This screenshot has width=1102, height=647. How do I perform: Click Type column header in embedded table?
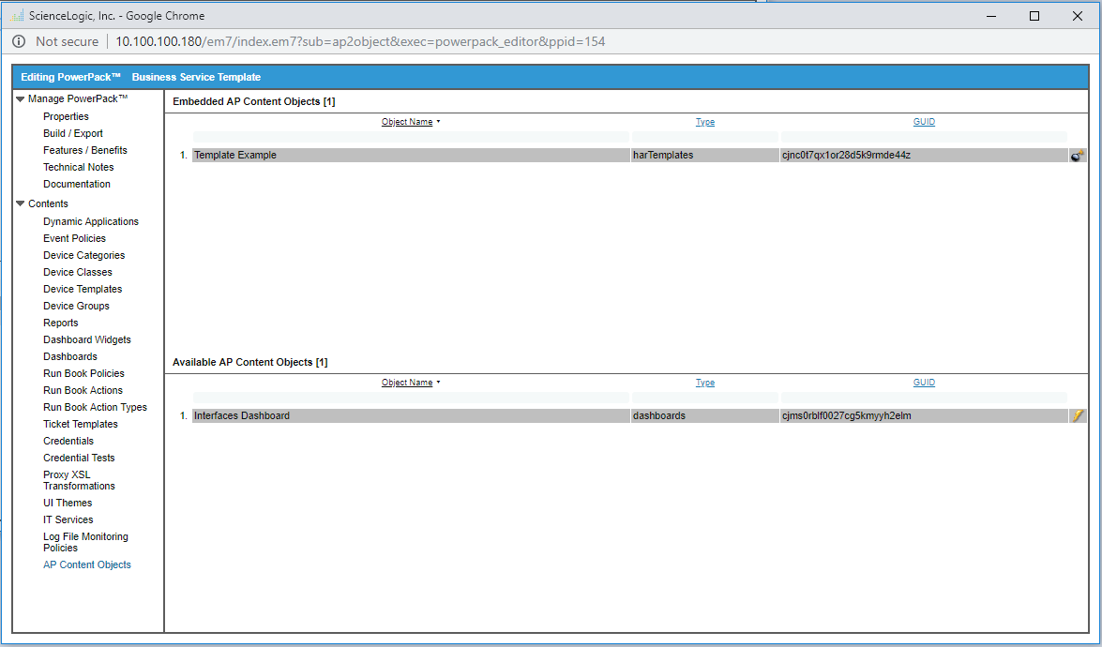[x=705, y=122]
